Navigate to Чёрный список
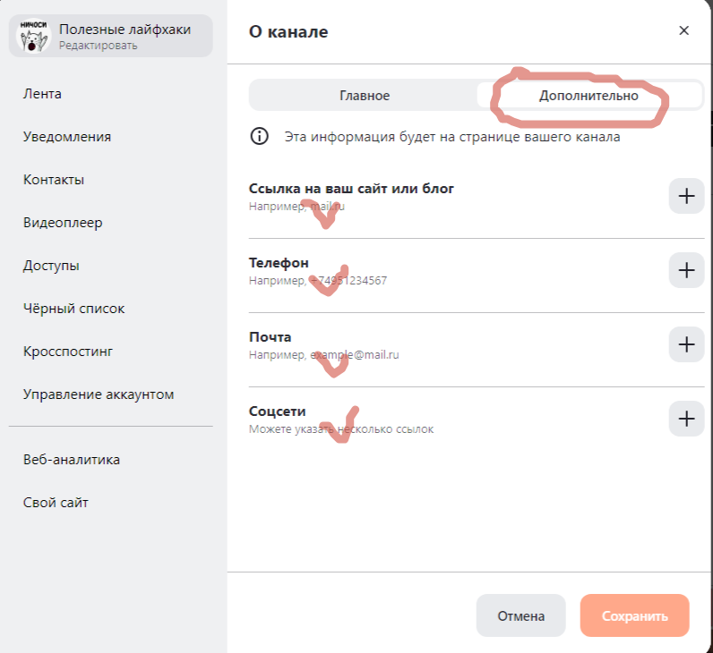Viewport: 713px width, 653px height. tap(73, 309)
